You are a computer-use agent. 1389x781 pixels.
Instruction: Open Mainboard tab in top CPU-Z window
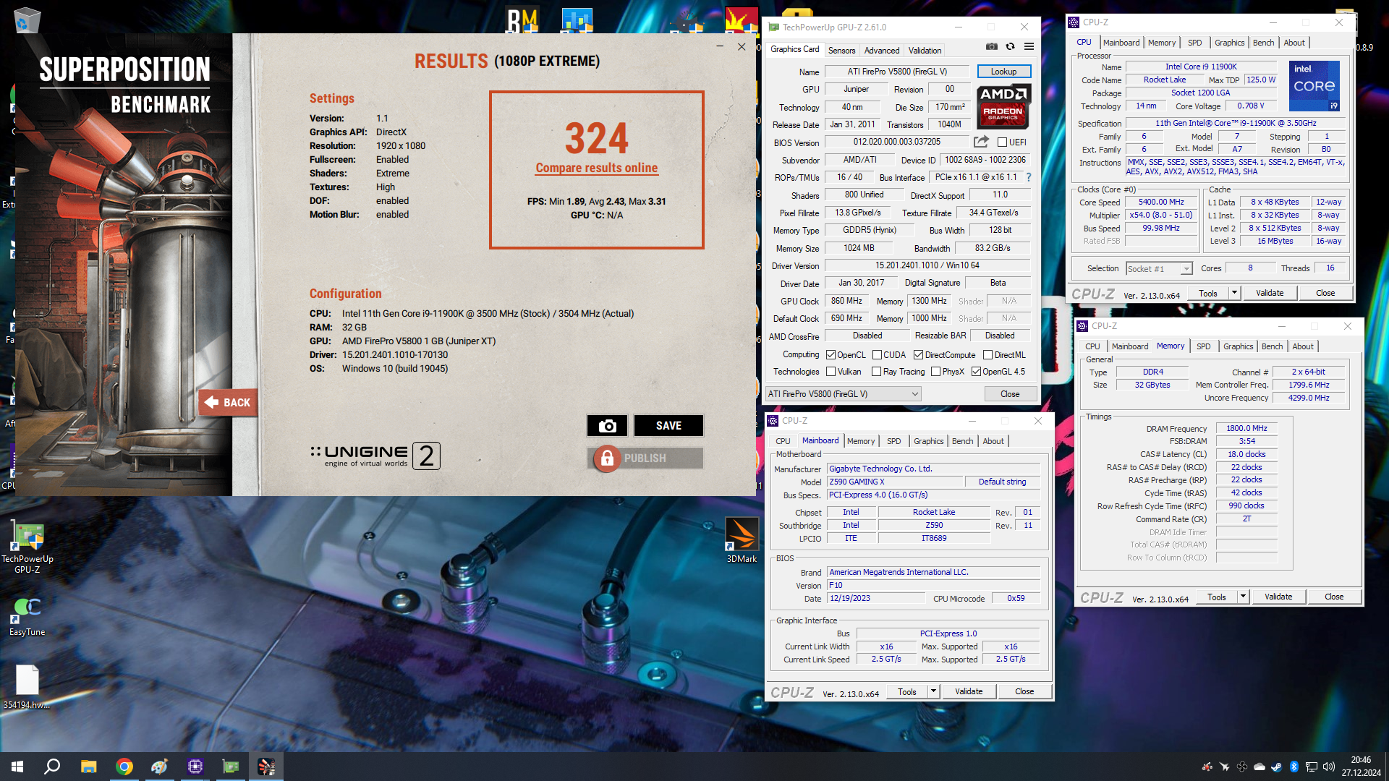click(1121, 43)
